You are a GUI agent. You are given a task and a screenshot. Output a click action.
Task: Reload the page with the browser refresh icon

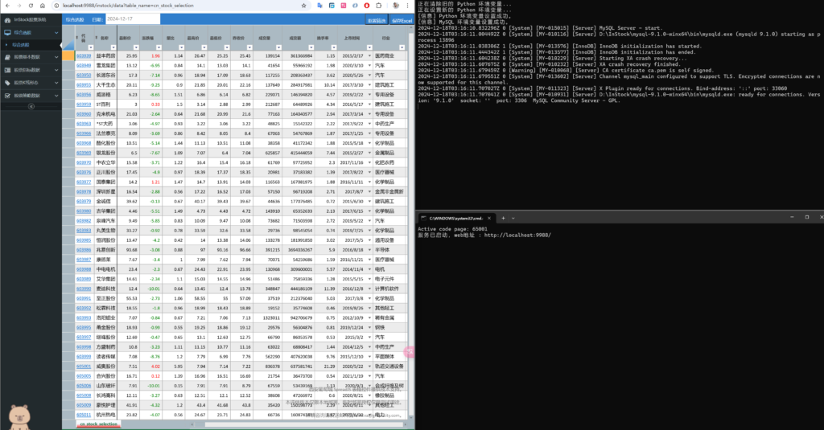pos(30,5)
